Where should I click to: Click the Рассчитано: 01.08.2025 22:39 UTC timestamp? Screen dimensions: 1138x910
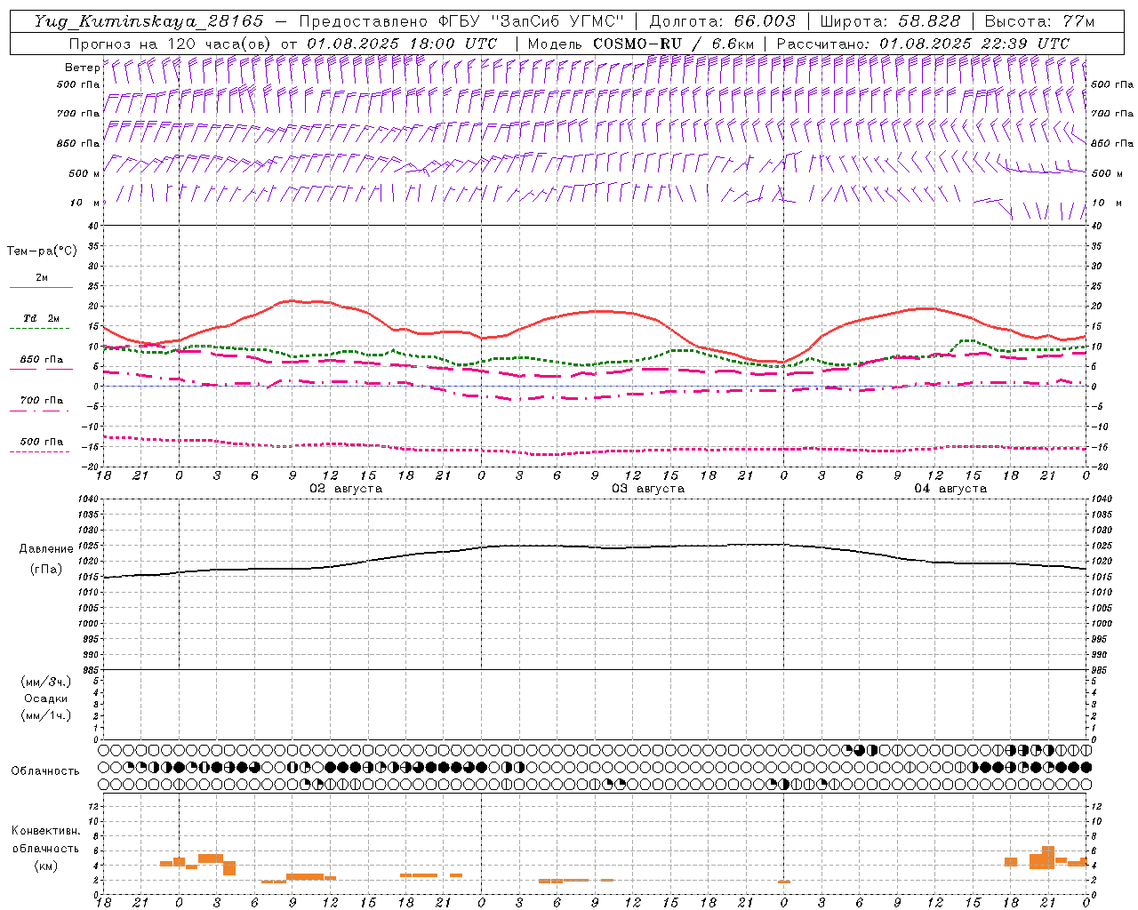(923, 44)
